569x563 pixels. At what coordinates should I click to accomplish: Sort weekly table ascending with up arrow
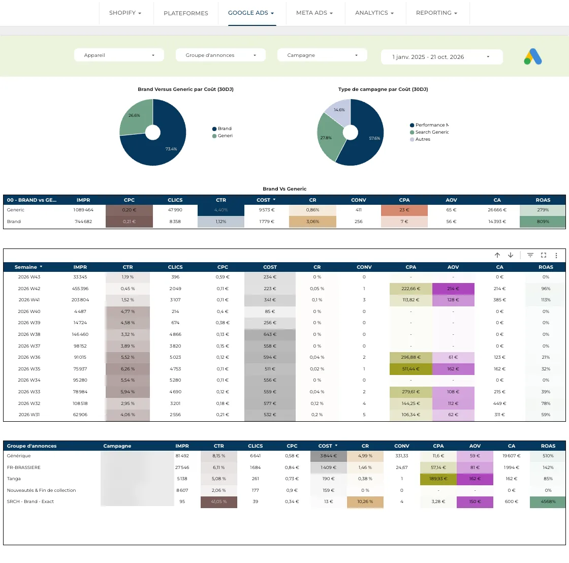(497, 255)
